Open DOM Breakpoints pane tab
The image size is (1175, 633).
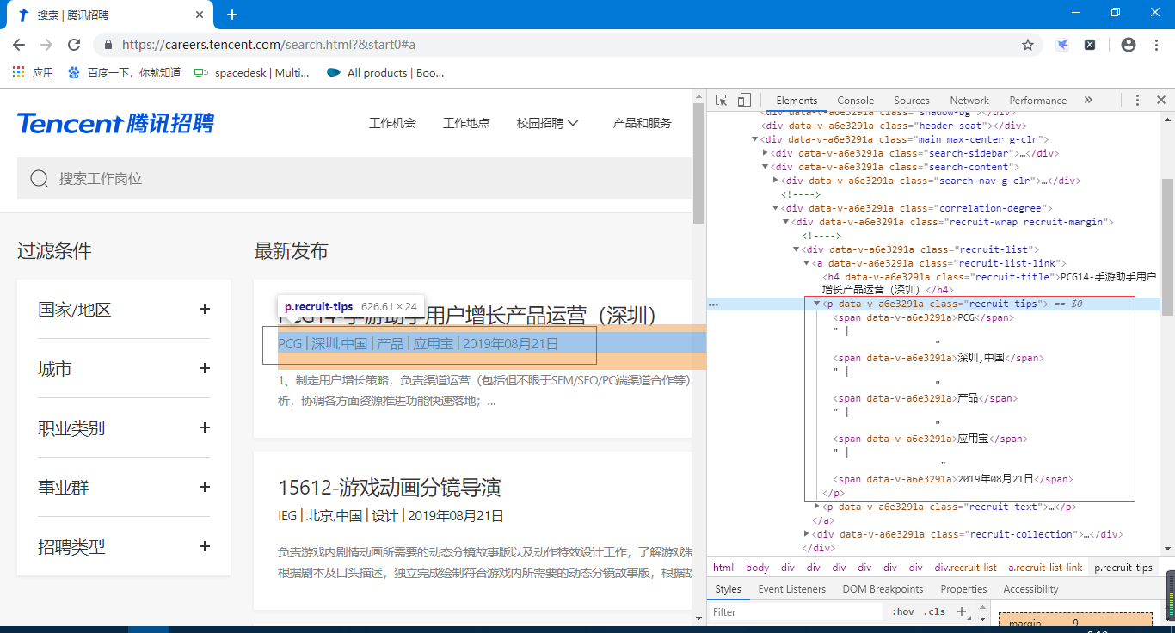coord(883,589)
